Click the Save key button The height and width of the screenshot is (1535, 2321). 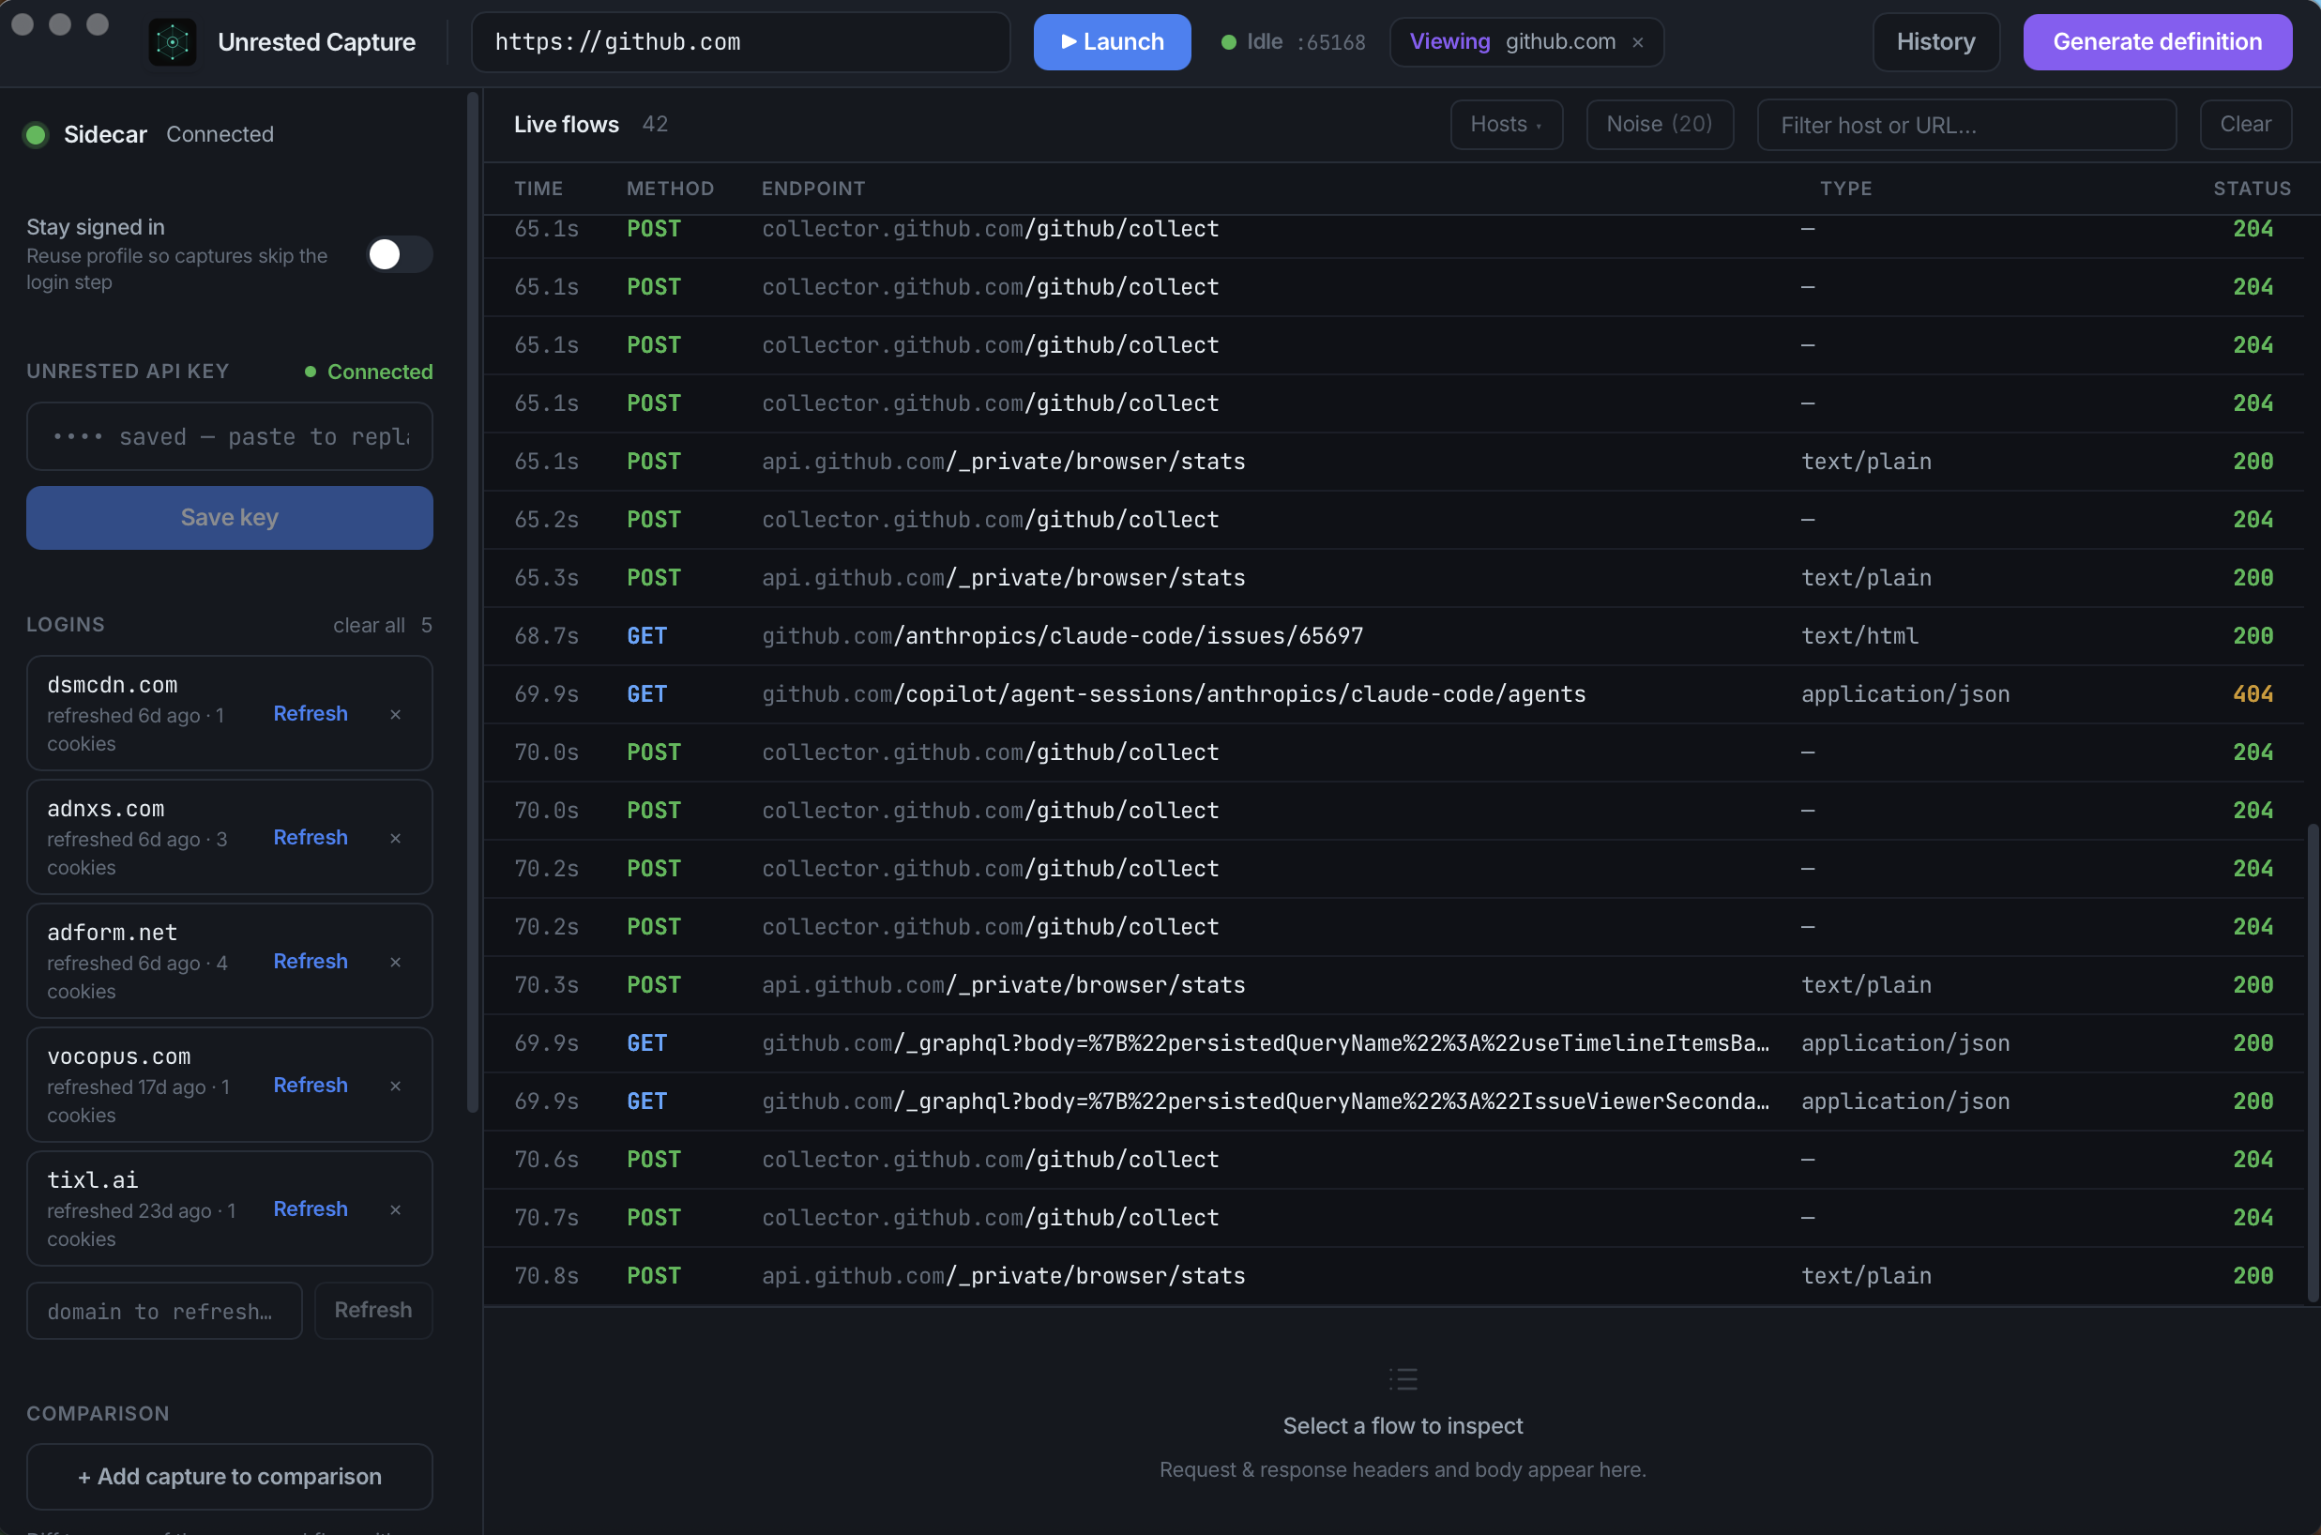pos(229,518)
